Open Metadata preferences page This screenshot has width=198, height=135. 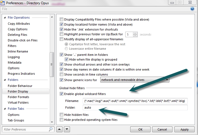click(14, 62)
